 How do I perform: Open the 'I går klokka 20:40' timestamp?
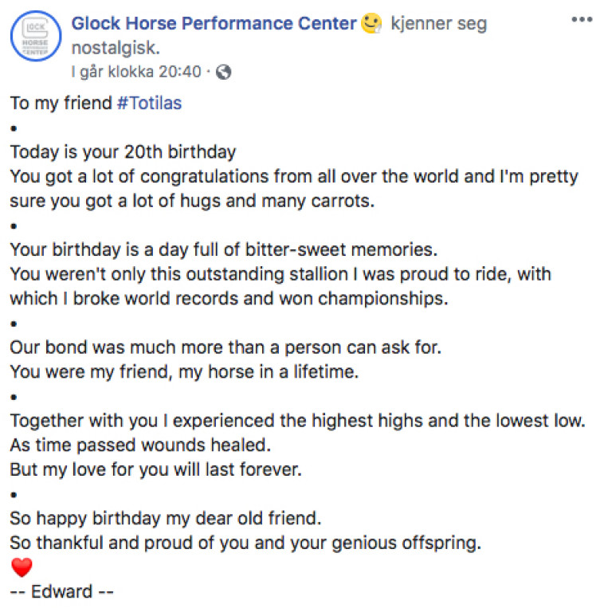click(136, 72)
